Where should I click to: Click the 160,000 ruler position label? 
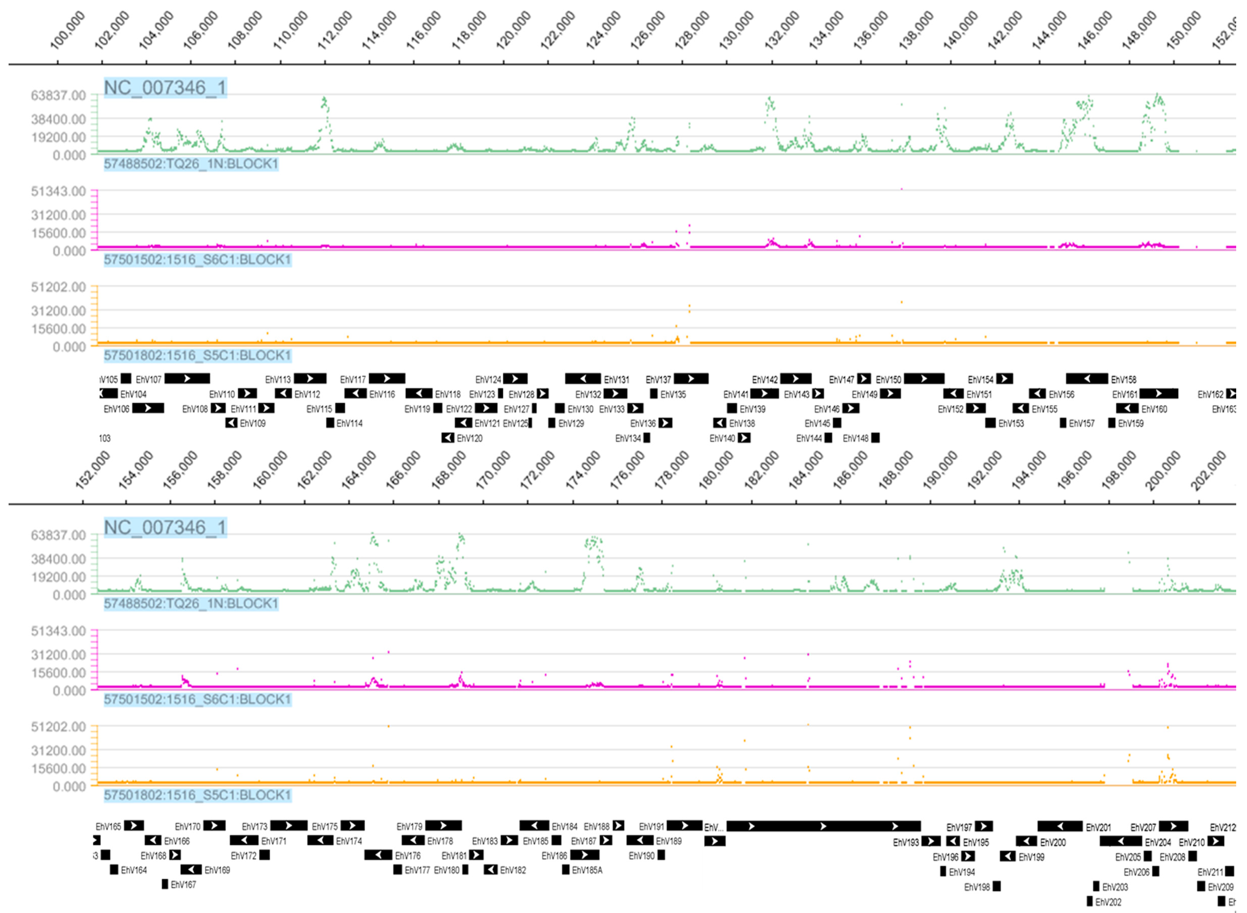pyautogui.click(x=270, y=470)
